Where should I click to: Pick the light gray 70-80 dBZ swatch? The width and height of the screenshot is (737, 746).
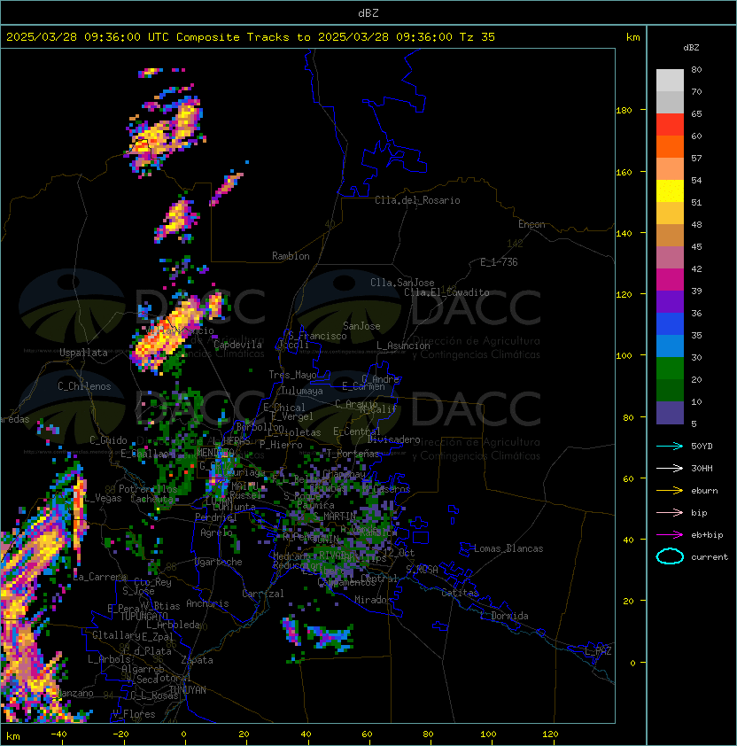pos(670,80)
